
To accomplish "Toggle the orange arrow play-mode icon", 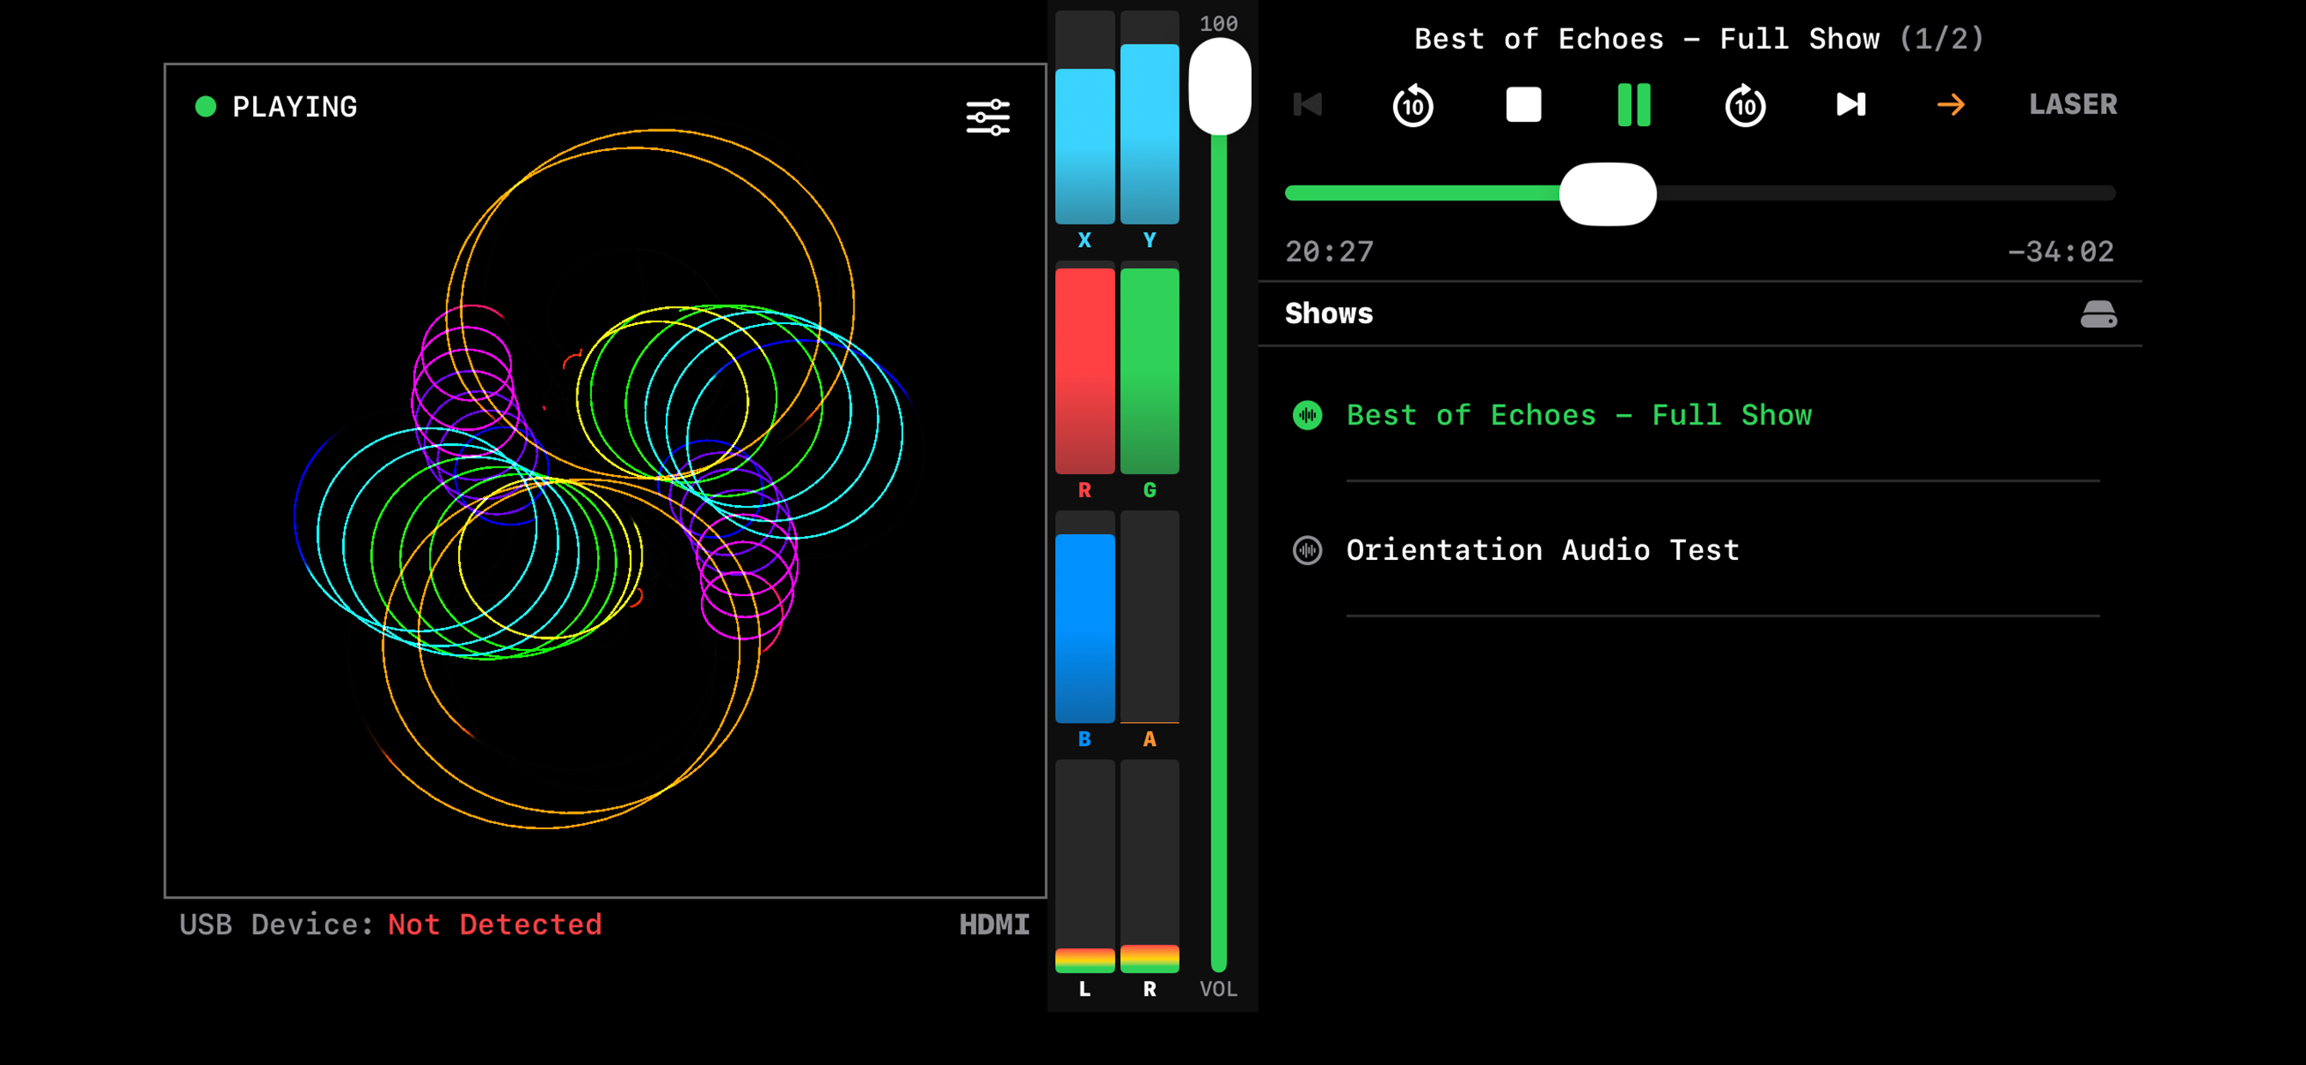I will coord(1951,105).
